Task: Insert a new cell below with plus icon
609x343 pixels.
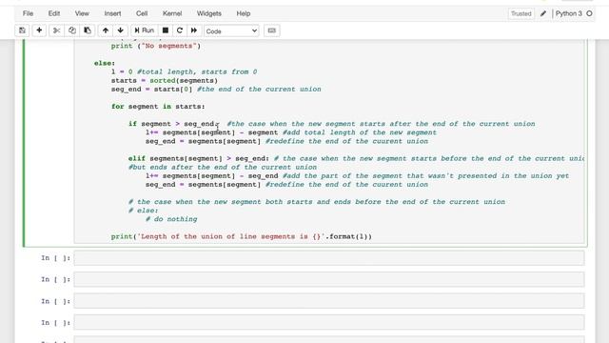Action: [x=39, y=30]
